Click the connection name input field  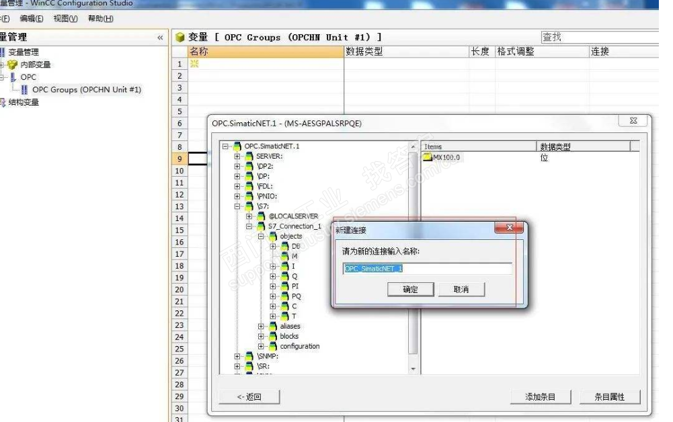[428, 269]
